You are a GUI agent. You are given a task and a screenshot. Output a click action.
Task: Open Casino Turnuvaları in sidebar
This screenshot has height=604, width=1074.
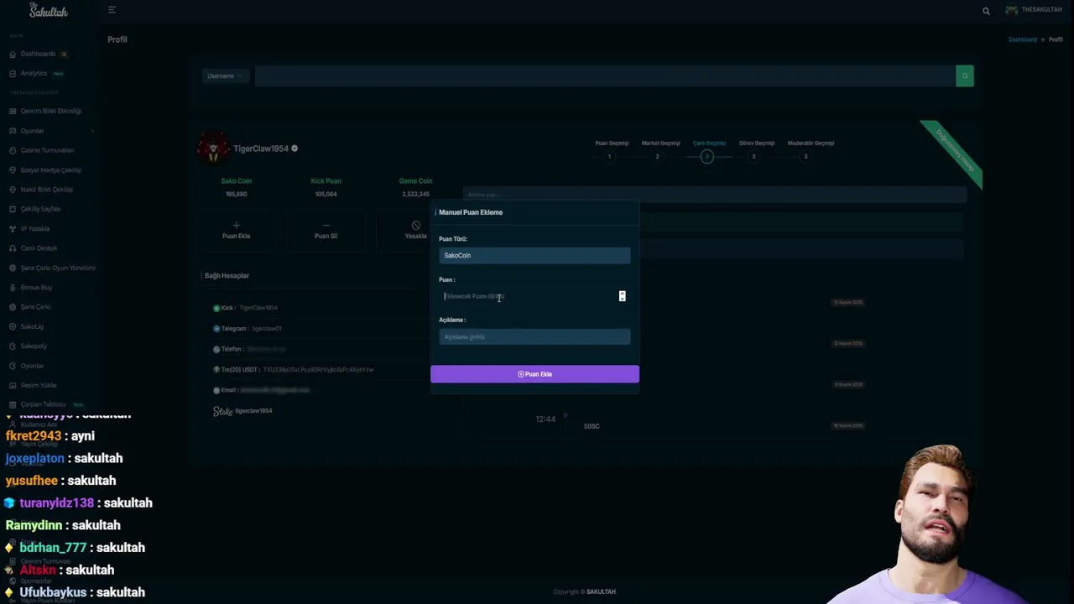point(47,150)
